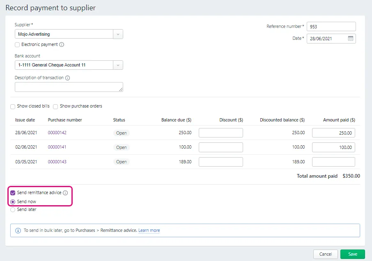Save the supplier payment

point(353,254)
